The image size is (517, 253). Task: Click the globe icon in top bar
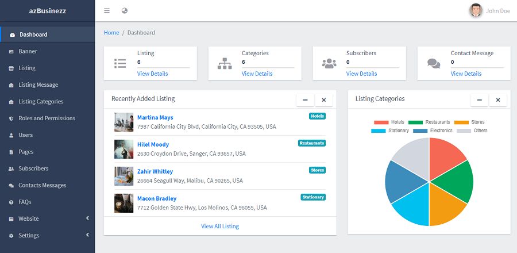[125, 11]
